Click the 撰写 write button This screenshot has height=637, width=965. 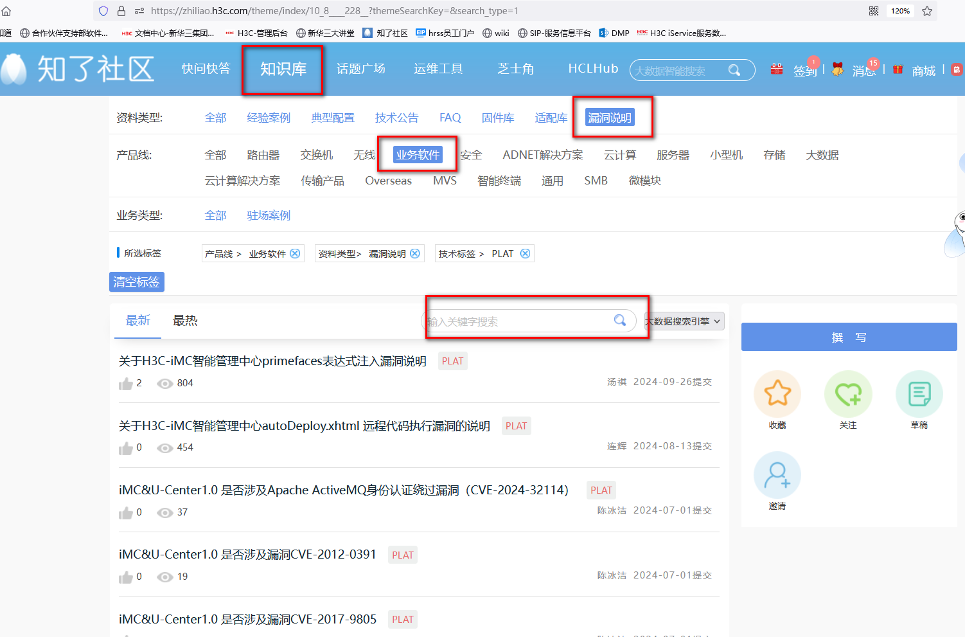pos(849,337)
